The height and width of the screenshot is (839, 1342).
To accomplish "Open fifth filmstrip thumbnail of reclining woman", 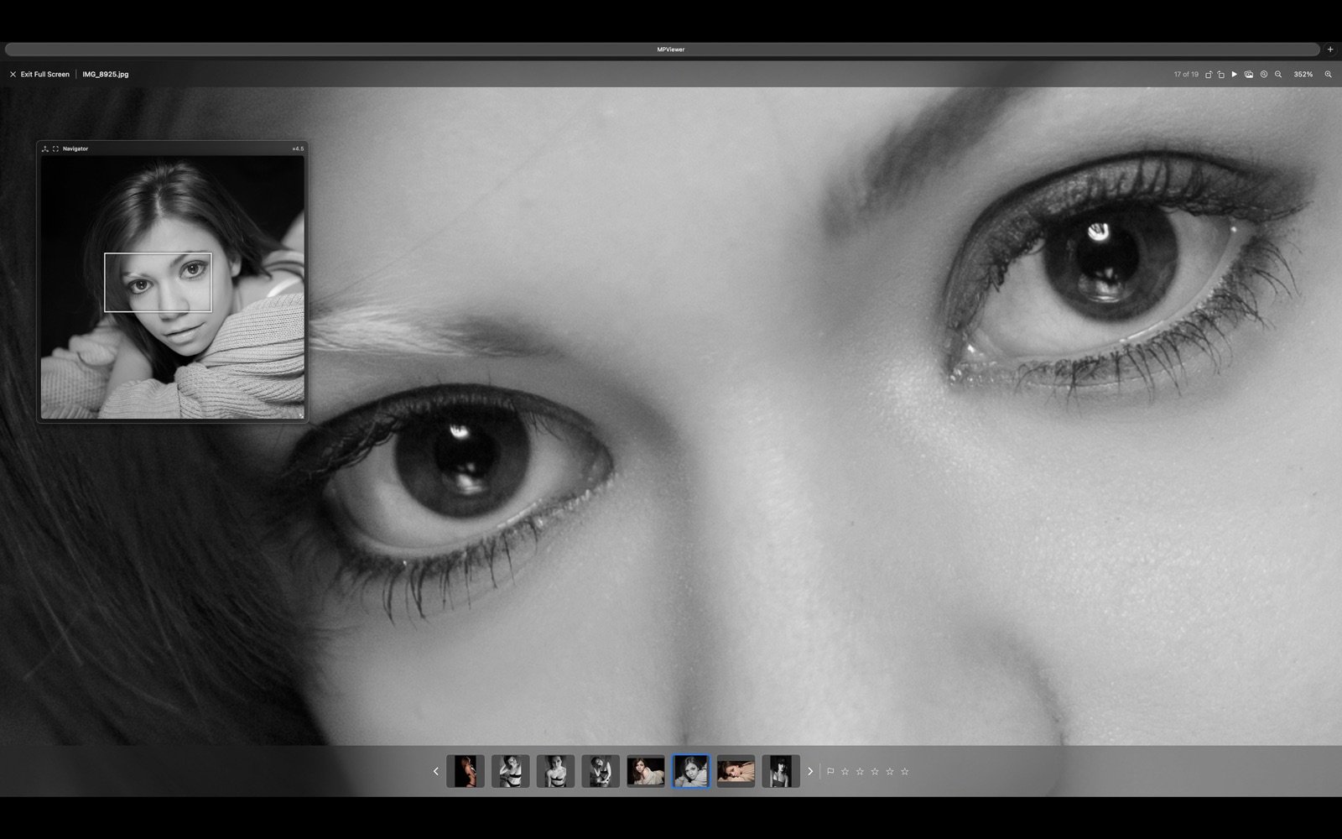I will tap(646, 771).
